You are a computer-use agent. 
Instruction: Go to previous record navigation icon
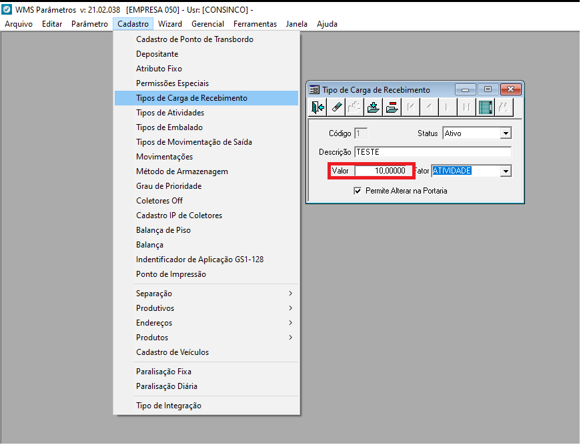(x=429, y=107)
